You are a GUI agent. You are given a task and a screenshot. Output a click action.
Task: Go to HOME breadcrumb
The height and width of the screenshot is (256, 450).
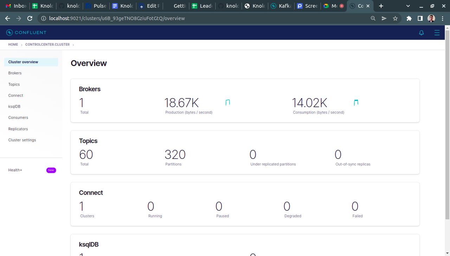click(13, 45)
